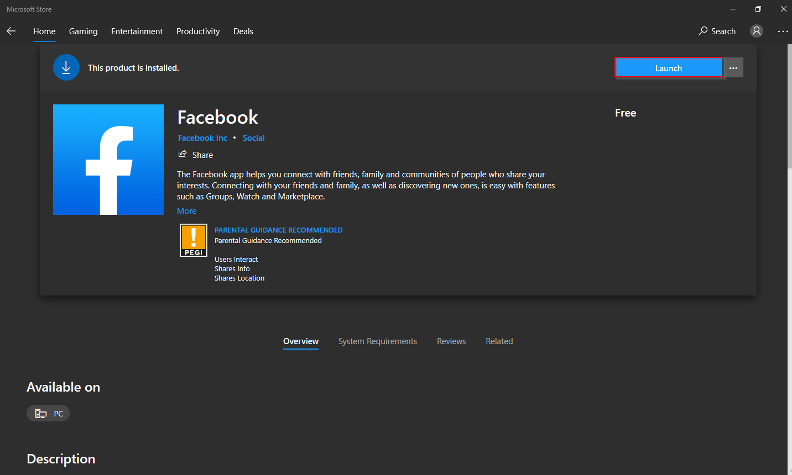View System Requirements tab
The width and height of the screenshot is (792, 475).
tap(378, 341)
